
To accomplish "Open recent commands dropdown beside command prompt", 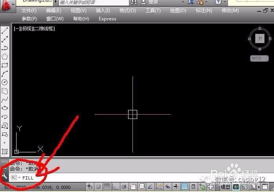I will click(19, 178).
